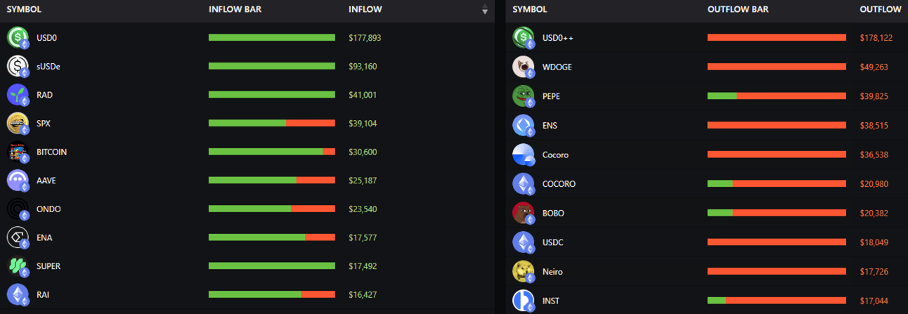Image resolution: width=908 pixels, height=314 pixels.
Task: Click the $49,263 outflow value
Action: (874, 67)
